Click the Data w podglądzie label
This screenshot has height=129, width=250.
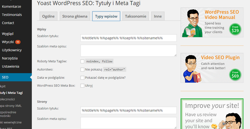pyautogui.click(x=51, y=78)
